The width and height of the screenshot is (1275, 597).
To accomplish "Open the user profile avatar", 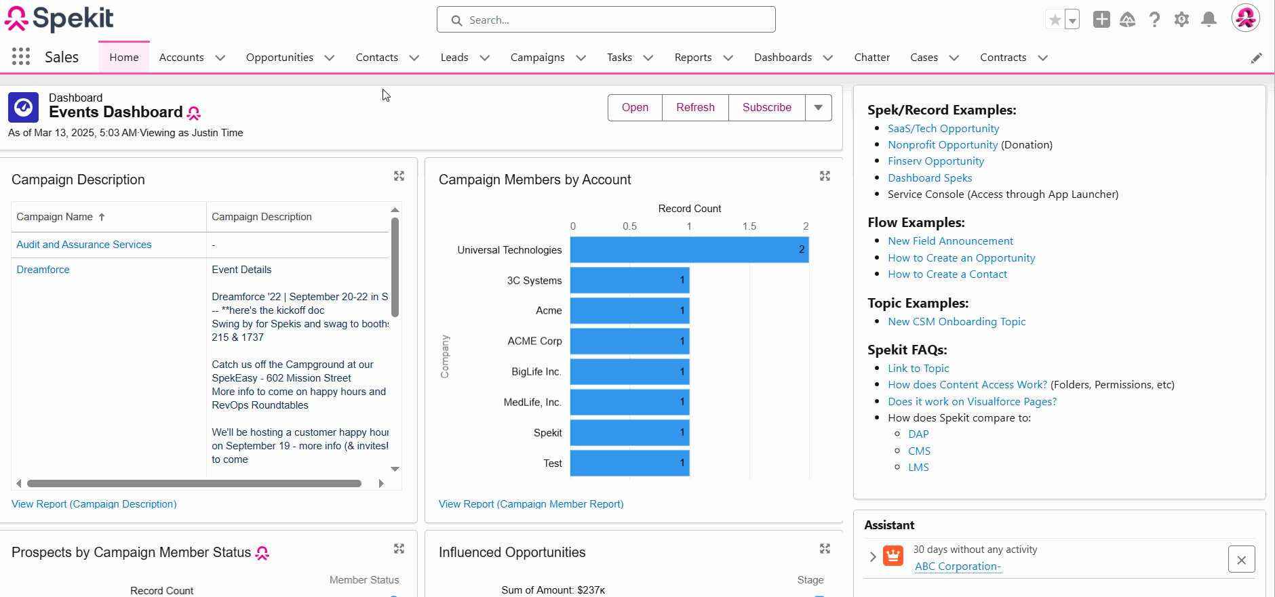I will pyautogui.click(x=1246, y=18).
